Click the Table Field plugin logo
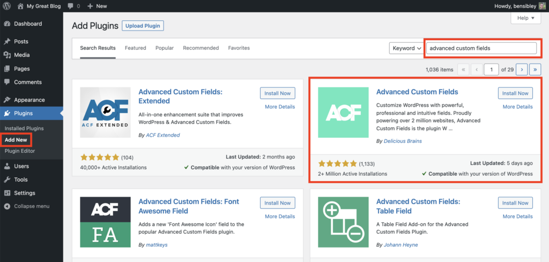Screen dimensions: 549x262 (x=343, y=222)
